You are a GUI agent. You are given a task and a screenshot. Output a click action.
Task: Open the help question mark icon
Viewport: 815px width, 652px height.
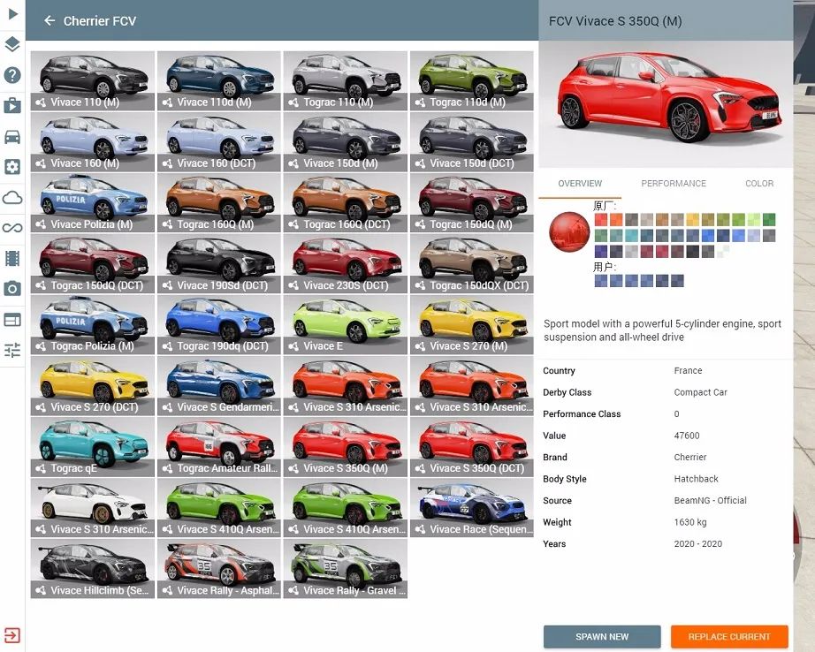click(x=12, y=75)
